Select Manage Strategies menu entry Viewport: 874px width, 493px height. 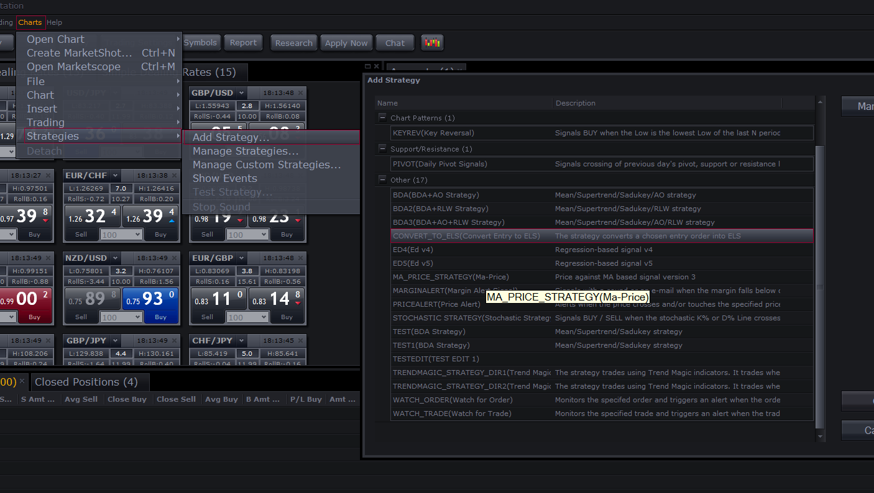click(246, 151)
